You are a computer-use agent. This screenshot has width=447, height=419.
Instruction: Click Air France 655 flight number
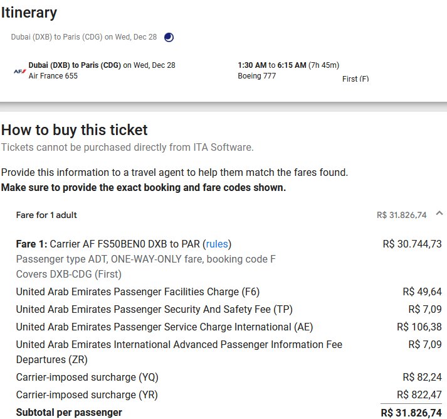(x=53, y=75)
